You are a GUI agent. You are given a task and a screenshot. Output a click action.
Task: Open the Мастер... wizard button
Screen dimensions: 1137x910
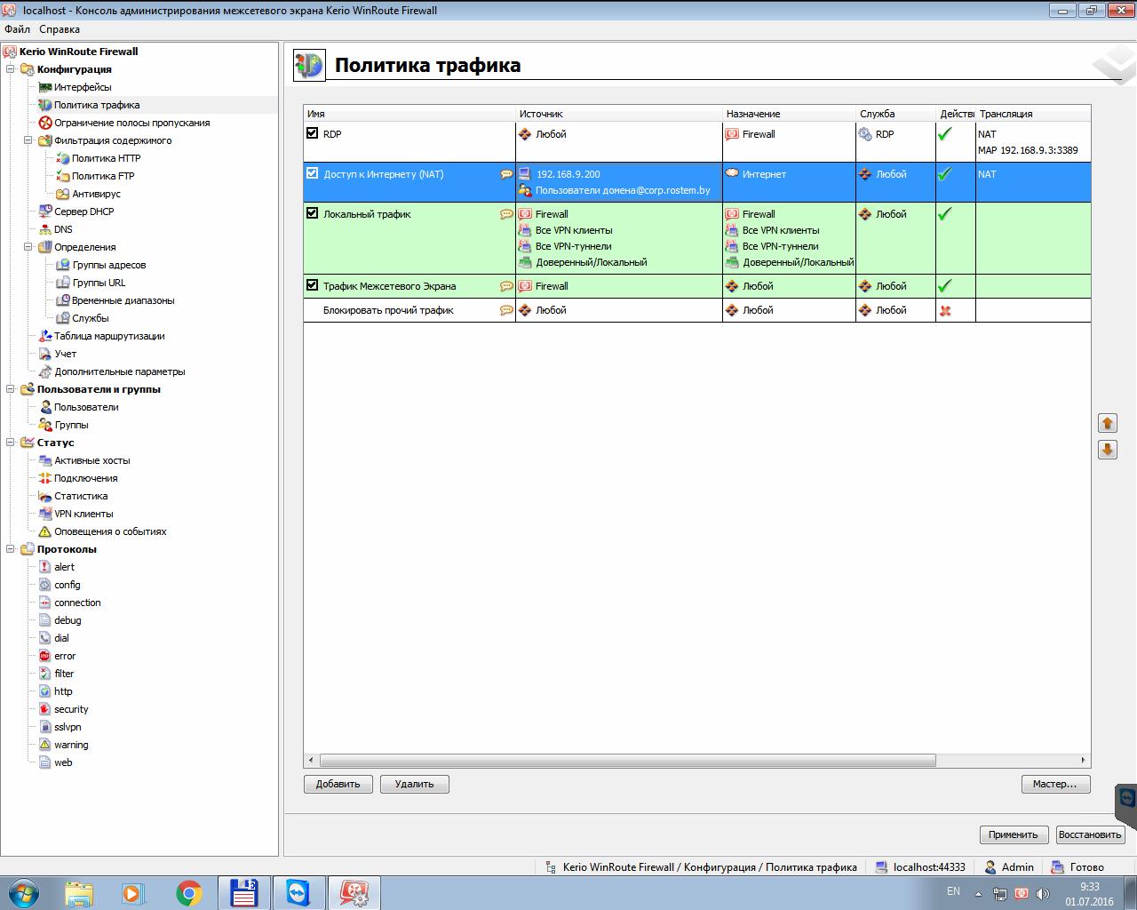1055,784
